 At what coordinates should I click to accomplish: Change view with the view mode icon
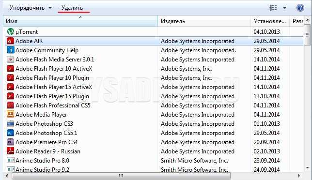click(x=273, y=8)
